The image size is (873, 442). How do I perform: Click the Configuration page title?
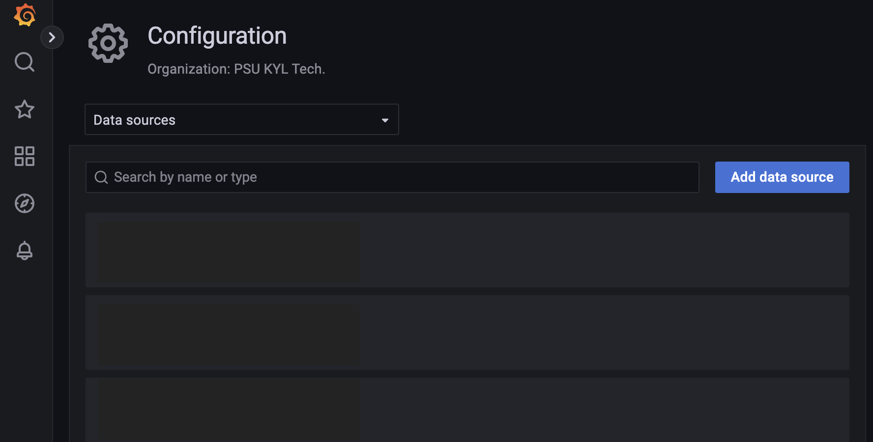[x=218, y=36]
